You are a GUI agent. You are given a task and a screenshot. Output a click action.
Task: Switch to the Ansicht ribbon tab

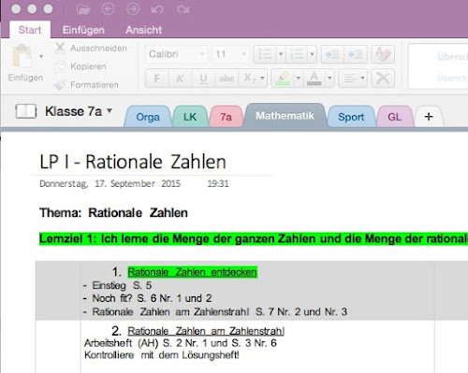tap(143, 30)
